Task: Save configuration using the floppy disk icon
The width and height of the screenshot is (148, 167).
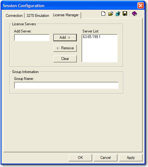Action: tap(125, 13)
